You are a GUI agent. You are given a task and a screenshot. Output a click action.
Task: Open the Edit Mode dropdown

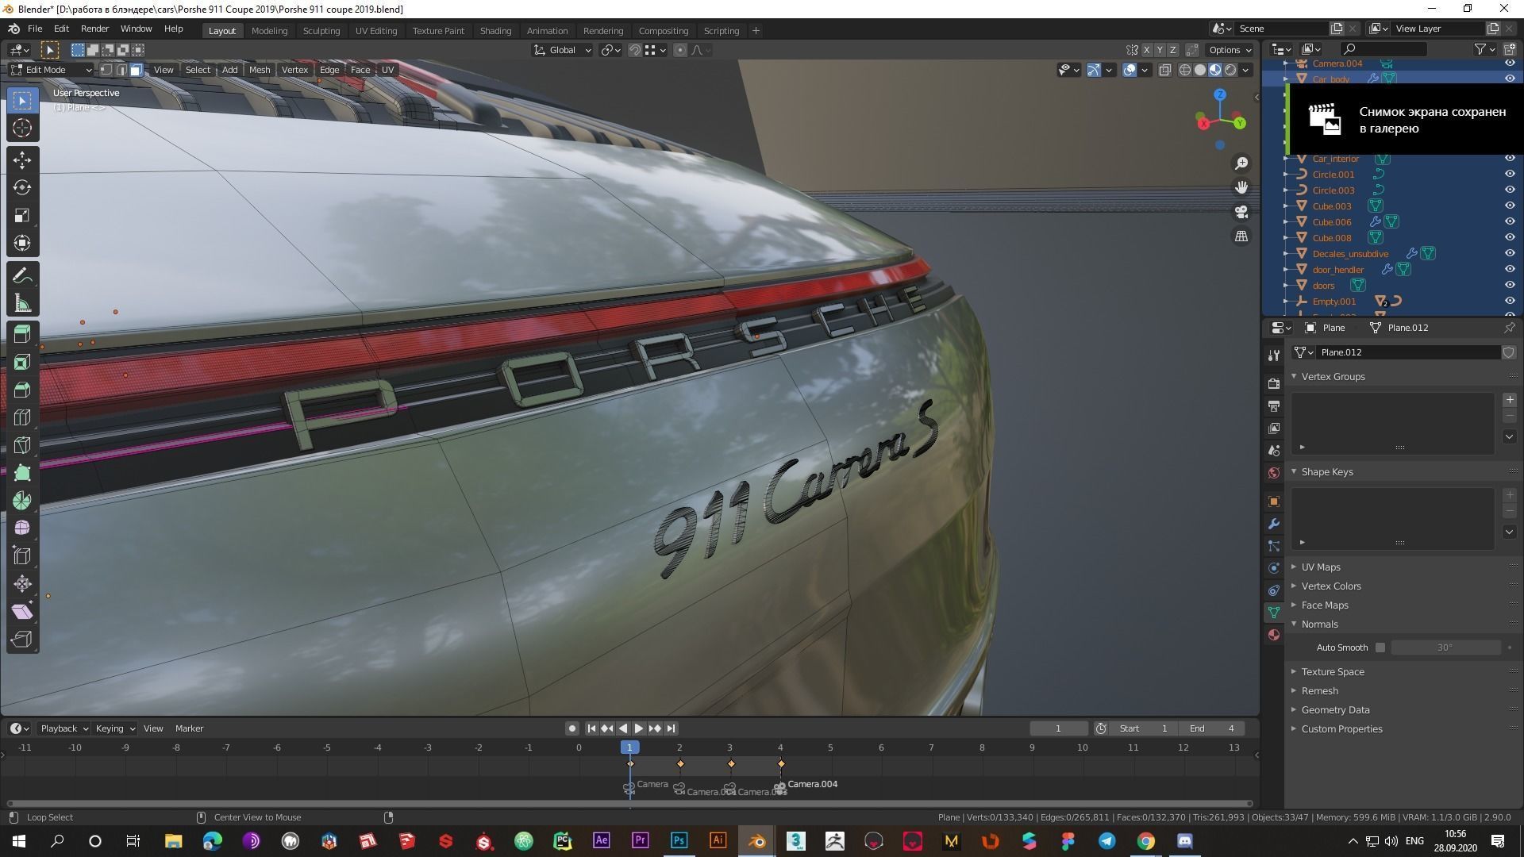click(x=51, y=70)
